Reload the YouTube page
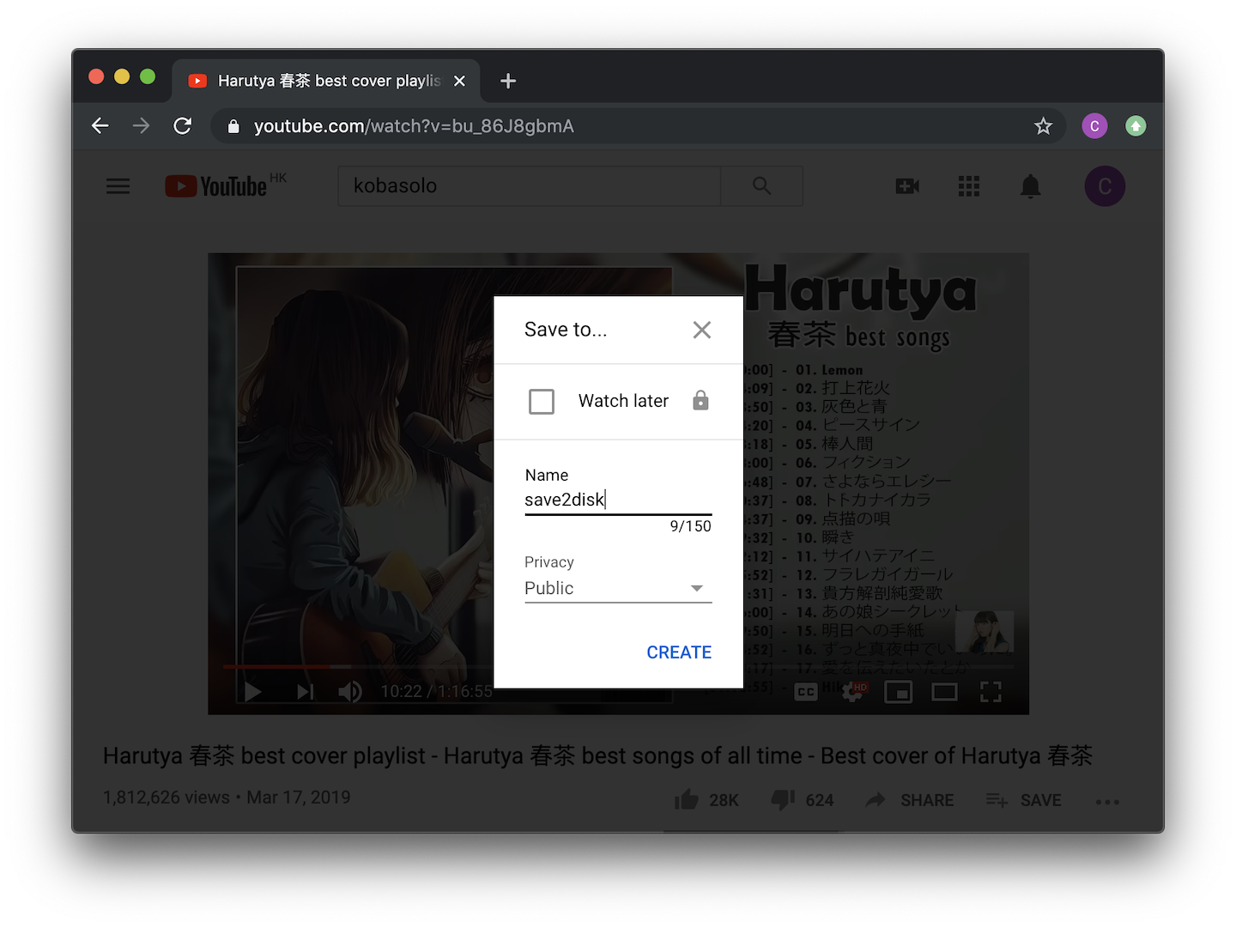The width and height of the screenshot is (1236, 928). click(183, 126)
